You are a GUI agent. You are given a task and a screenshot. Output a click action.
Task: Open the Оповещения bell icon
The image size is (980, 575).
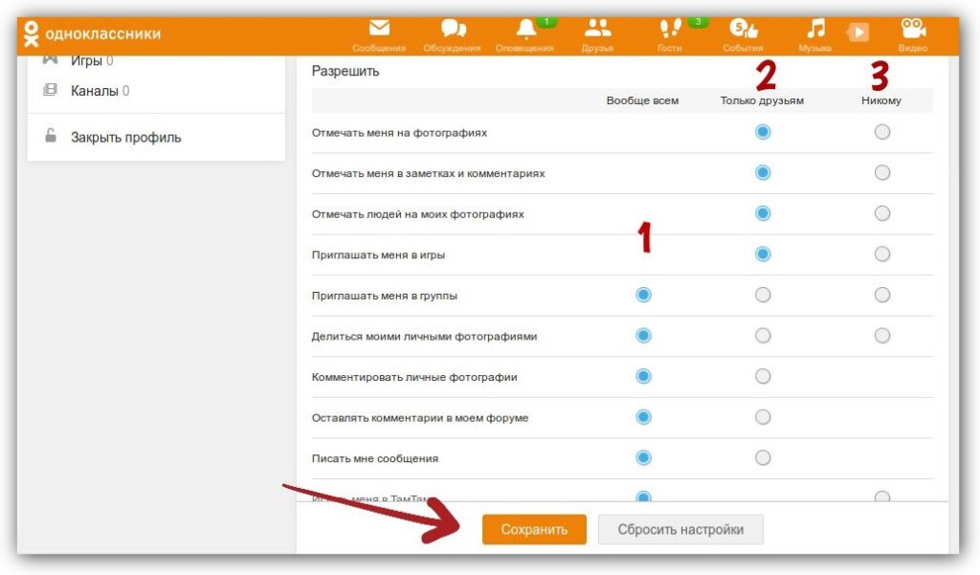point(525,29)
